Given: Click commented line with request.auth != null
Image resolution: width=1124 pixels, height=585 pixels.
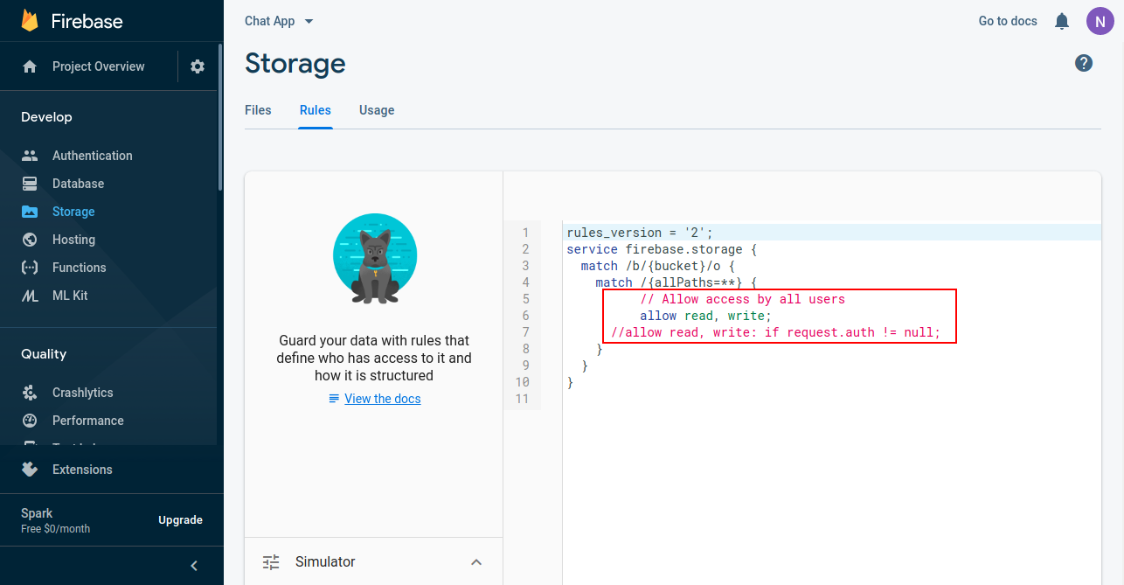Looking at the screenshot, I should point(775,332).
